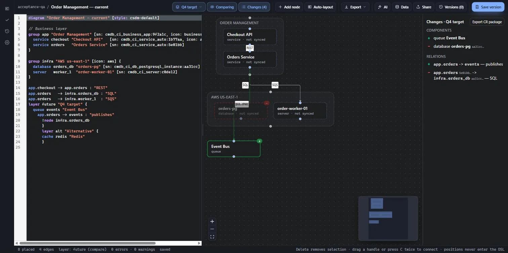Add a new node
Screen dimensions: 508x253
tap(289, 7)
